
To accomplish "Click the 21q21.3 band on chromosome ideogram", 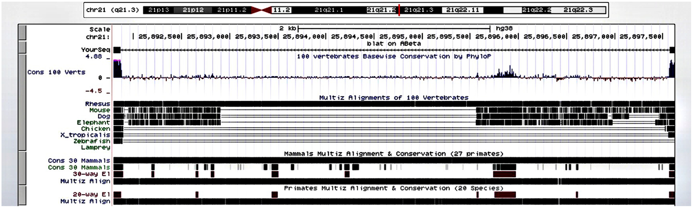I will point(419,10).
